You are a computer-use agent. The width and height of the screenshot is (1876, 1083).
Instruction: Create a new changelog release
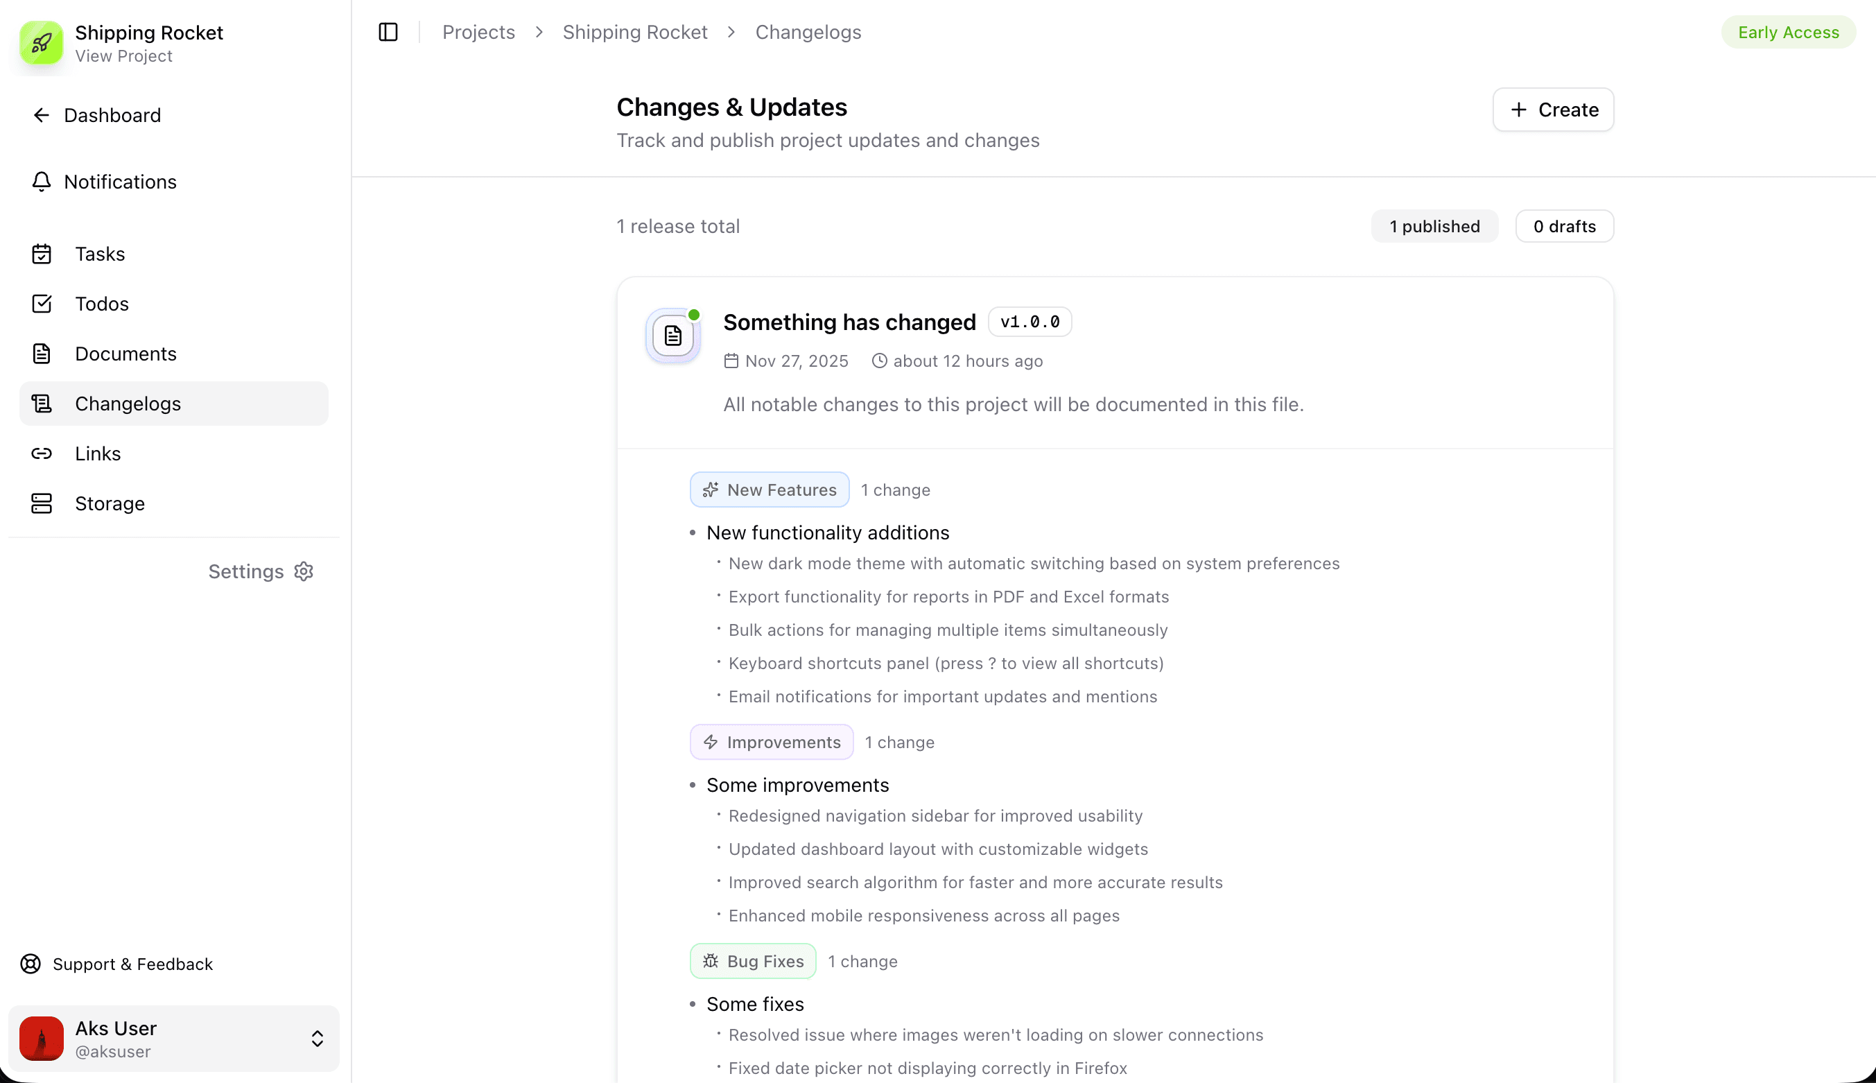1552,110
